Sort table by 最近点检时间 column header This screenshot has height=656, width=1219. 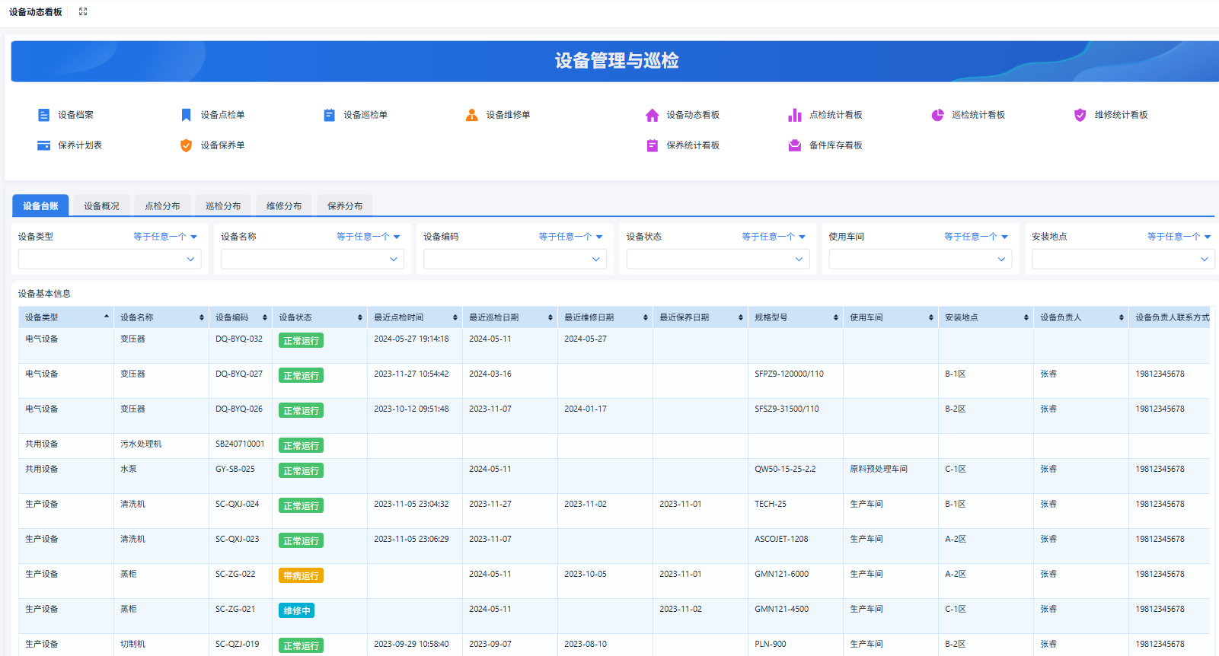coord(415,317)
